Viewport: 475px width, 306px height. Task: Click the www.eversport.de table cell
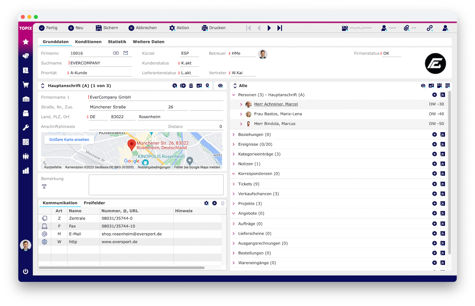pyautogui.click(x=137, y=242)
